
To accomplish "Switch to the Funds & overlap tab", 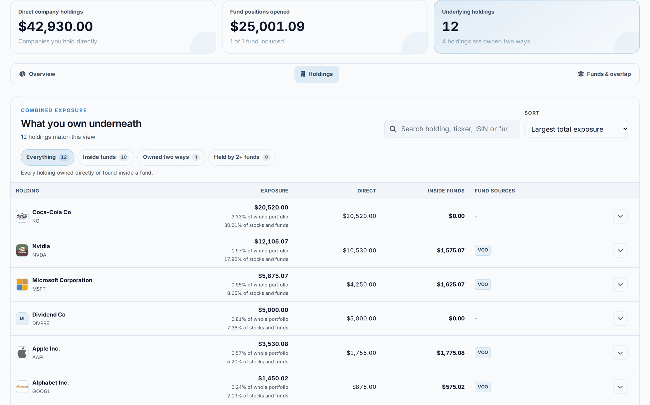I will pyautogui.click(x=604, y=74).
